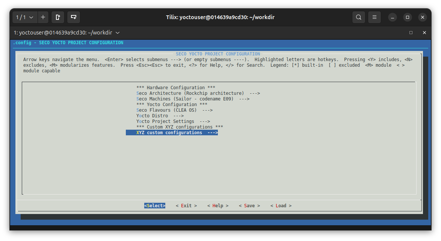Expand the workdir terminal title dropdown
Image resolution: width=441 pixels, height=241 pixels.
click(x=118, y=33)
